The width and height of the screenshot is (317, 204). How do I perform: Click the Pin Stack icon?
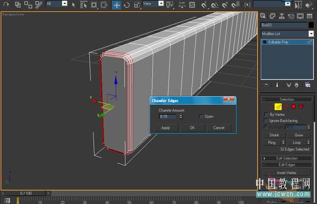click(266, 85)
